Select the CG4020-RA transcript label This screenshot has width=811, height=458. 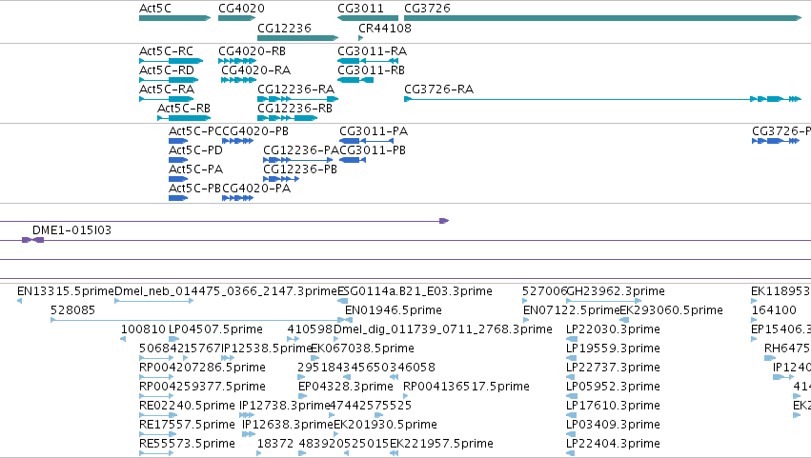[256, 70]
